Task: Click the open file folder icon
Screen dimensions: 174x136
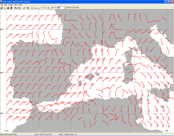Action: coord(2,8)
